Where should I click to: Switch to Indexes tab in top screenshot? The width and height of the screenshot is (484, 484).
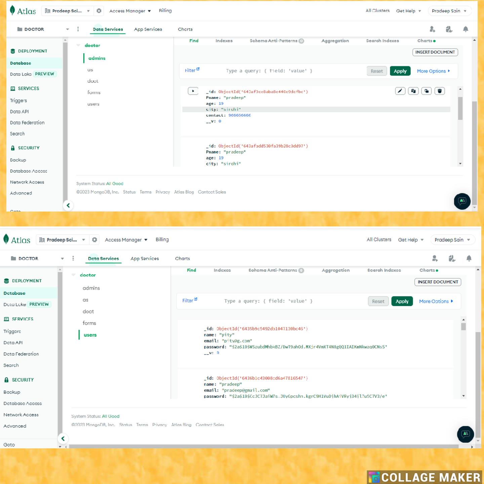coord(224,41)
